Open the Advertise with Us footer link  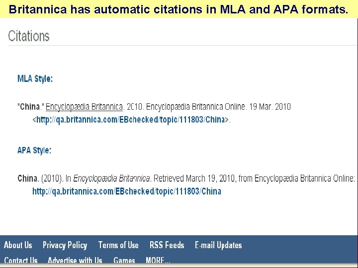pyautogui.click(x=75, y=260)
